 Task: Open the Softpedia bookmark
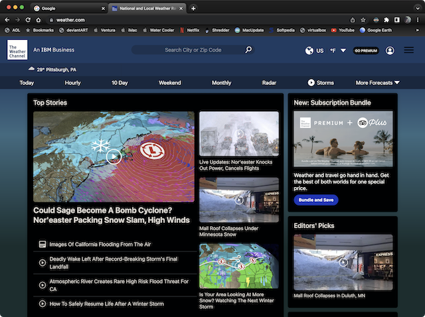pyautogui.click(x=282, y=31)
